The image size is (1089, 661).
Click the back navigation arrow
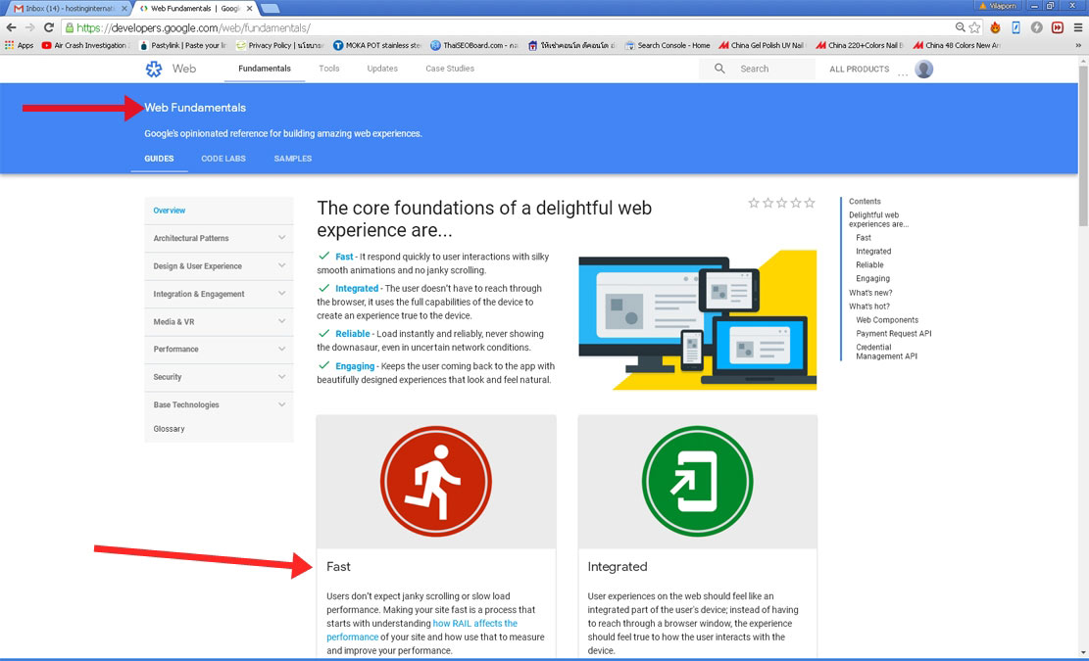pyautogui.click(x=12, y=27)
